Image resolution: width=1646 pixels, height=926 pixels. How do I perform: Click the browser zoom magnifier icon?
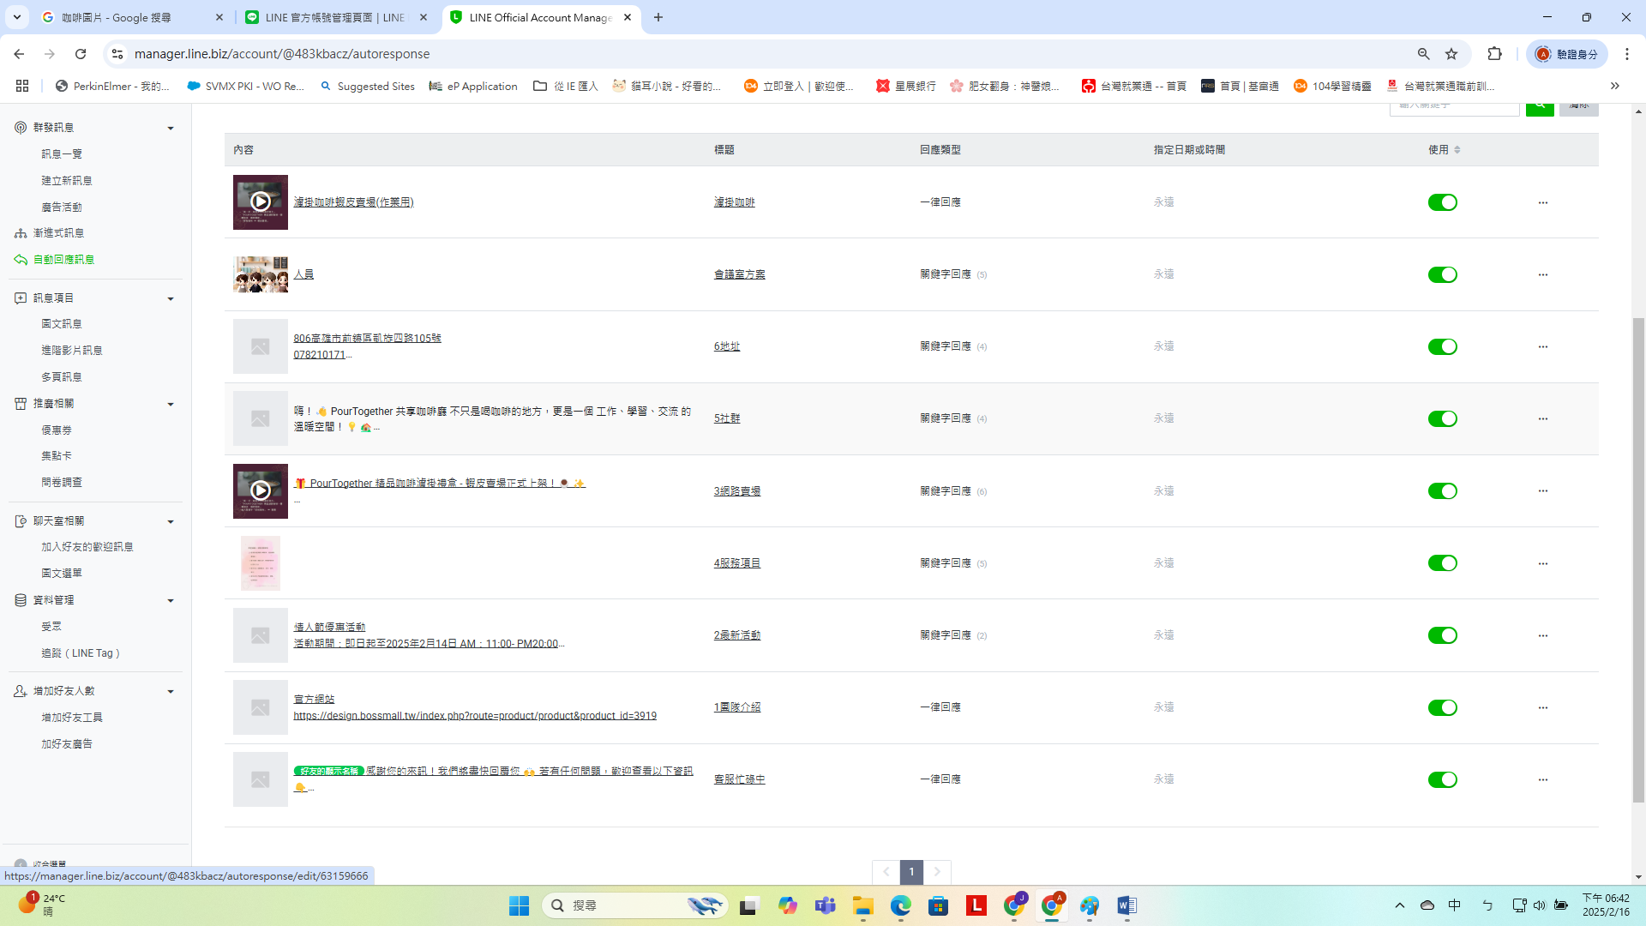pyautogui.click(x=1423, y=54)
